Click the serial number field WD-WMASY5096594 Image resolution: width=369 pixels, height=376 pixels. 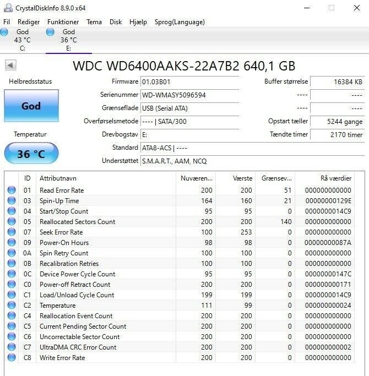pos(189,95)
